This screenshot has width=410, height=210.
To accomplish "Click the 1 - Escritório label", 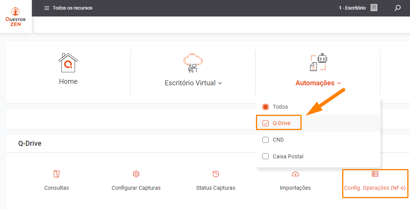I will click(352, 8).
